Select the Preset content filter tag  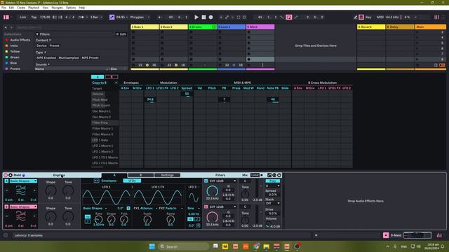(54, 45)
